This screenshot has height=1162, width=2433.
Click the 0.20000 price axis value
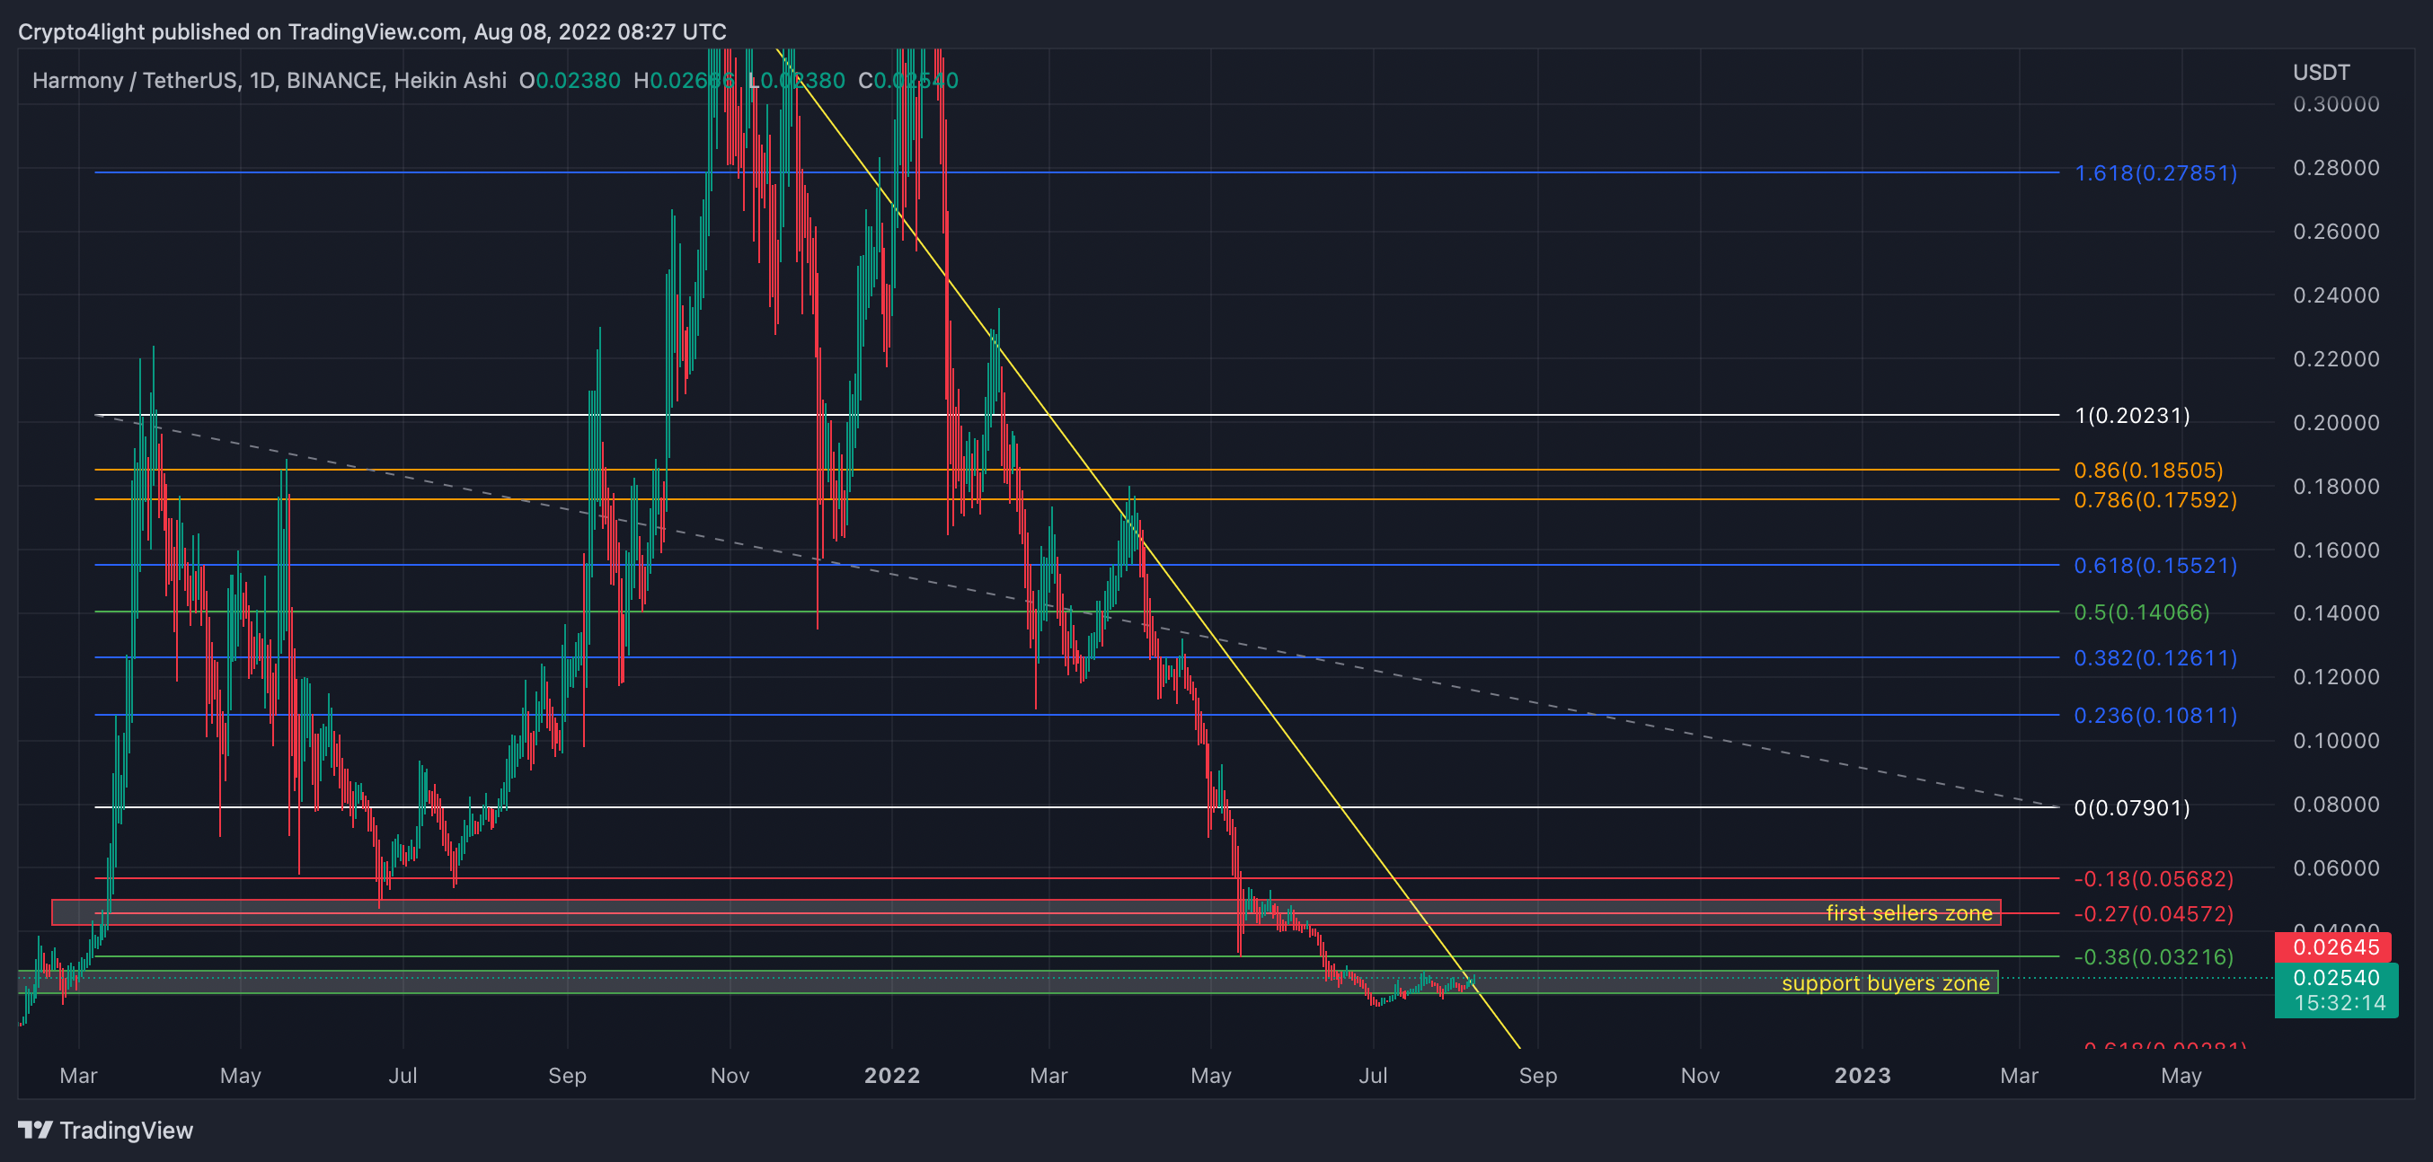(2336, 423)
